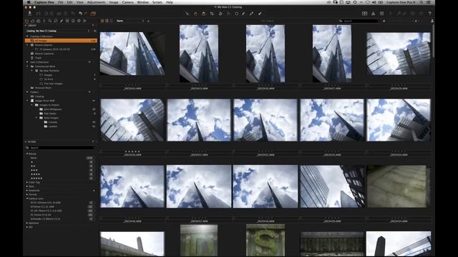Select the All Images collection
Viewport: 458px width, 257px height.
[62, 41]
